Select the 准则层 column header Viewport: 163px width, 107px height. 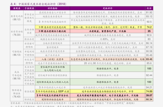[x=17, y=8]
